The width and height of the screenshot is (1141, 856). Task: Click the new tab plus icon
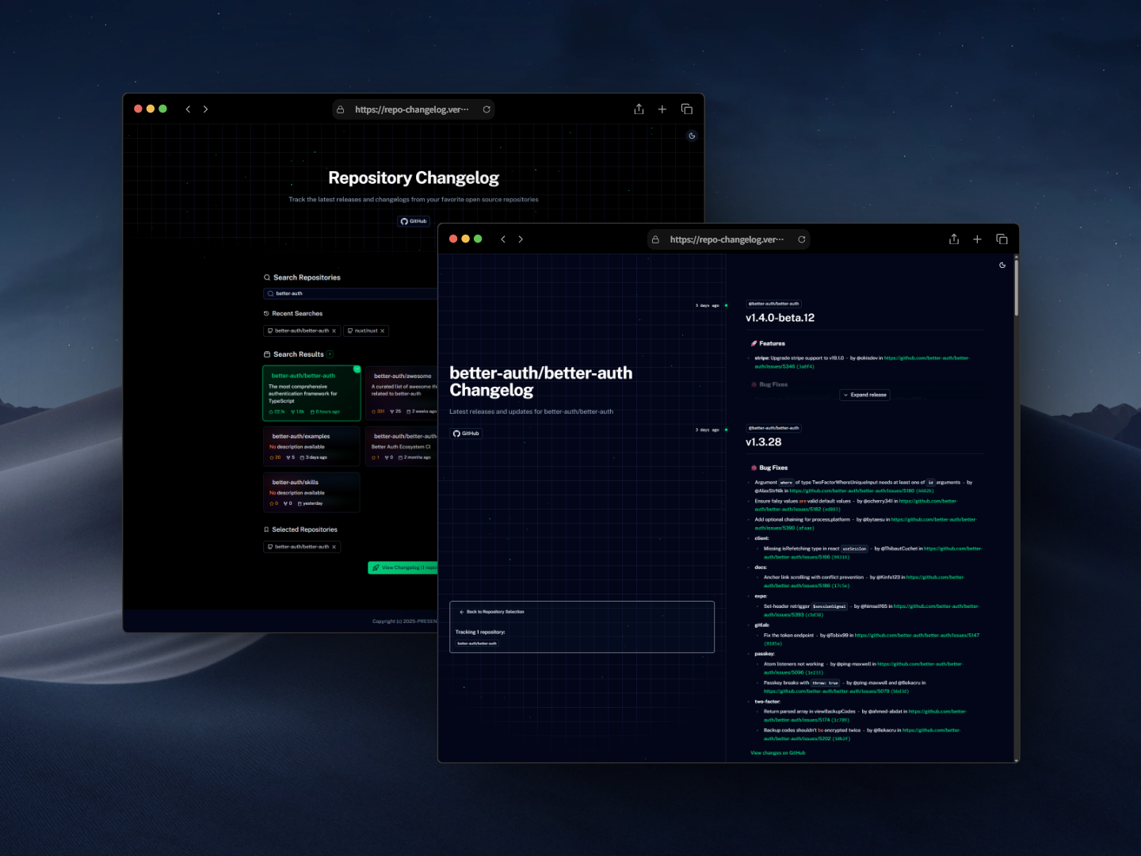tap(977, 239)
